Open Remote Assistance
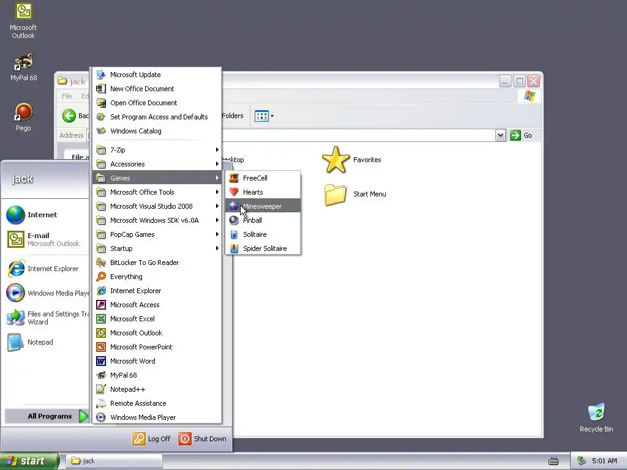This screenshot has width=627, height=470. pos(157,403)
